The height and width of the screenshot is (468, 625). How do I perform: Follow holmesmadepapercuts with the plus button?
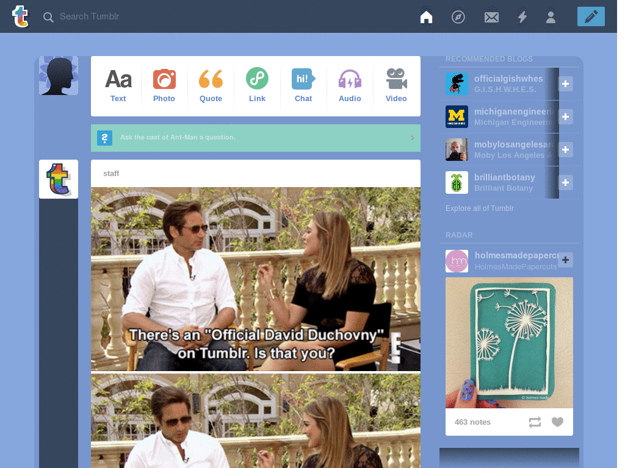(x=565, y=260)
